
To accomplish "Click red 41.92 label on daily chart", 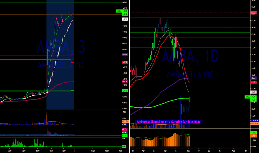I will 253,82.
